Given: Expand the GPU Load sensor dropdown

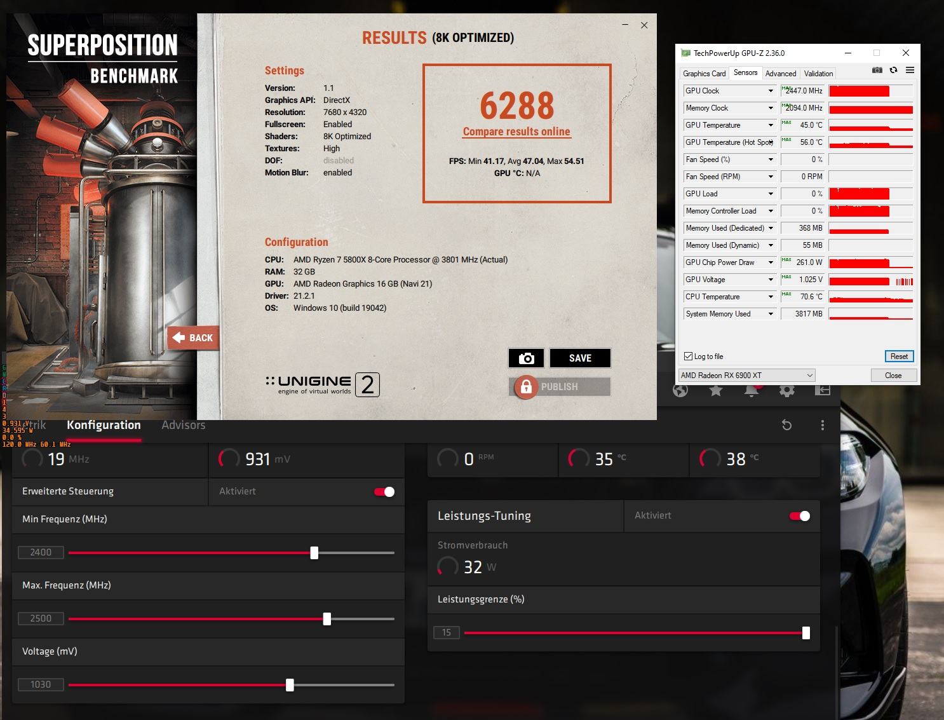Looking at the screenshot, I should (771, 194).
